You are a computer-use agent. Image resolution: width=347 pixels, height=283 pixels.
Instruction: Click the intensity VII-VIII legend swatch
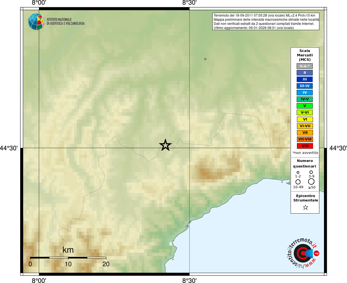coord(305,139)
